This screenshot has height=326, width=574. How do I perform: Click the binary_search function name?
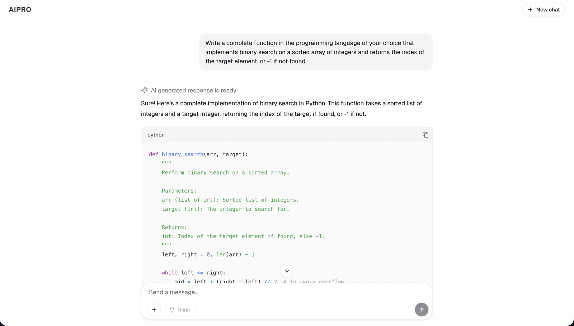[x=183, y=154]
